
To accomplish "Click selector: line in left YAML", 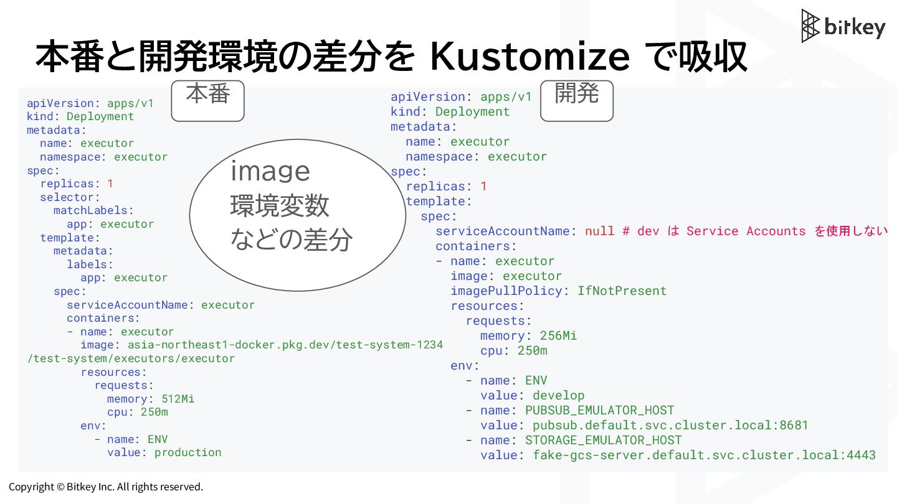I will 70,197.
